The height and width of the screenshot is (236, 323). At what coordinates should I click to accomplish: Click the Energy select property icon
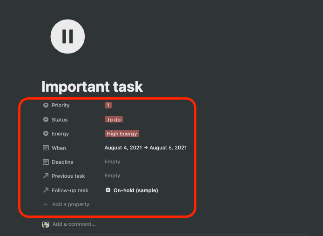[x=46, y=134]
